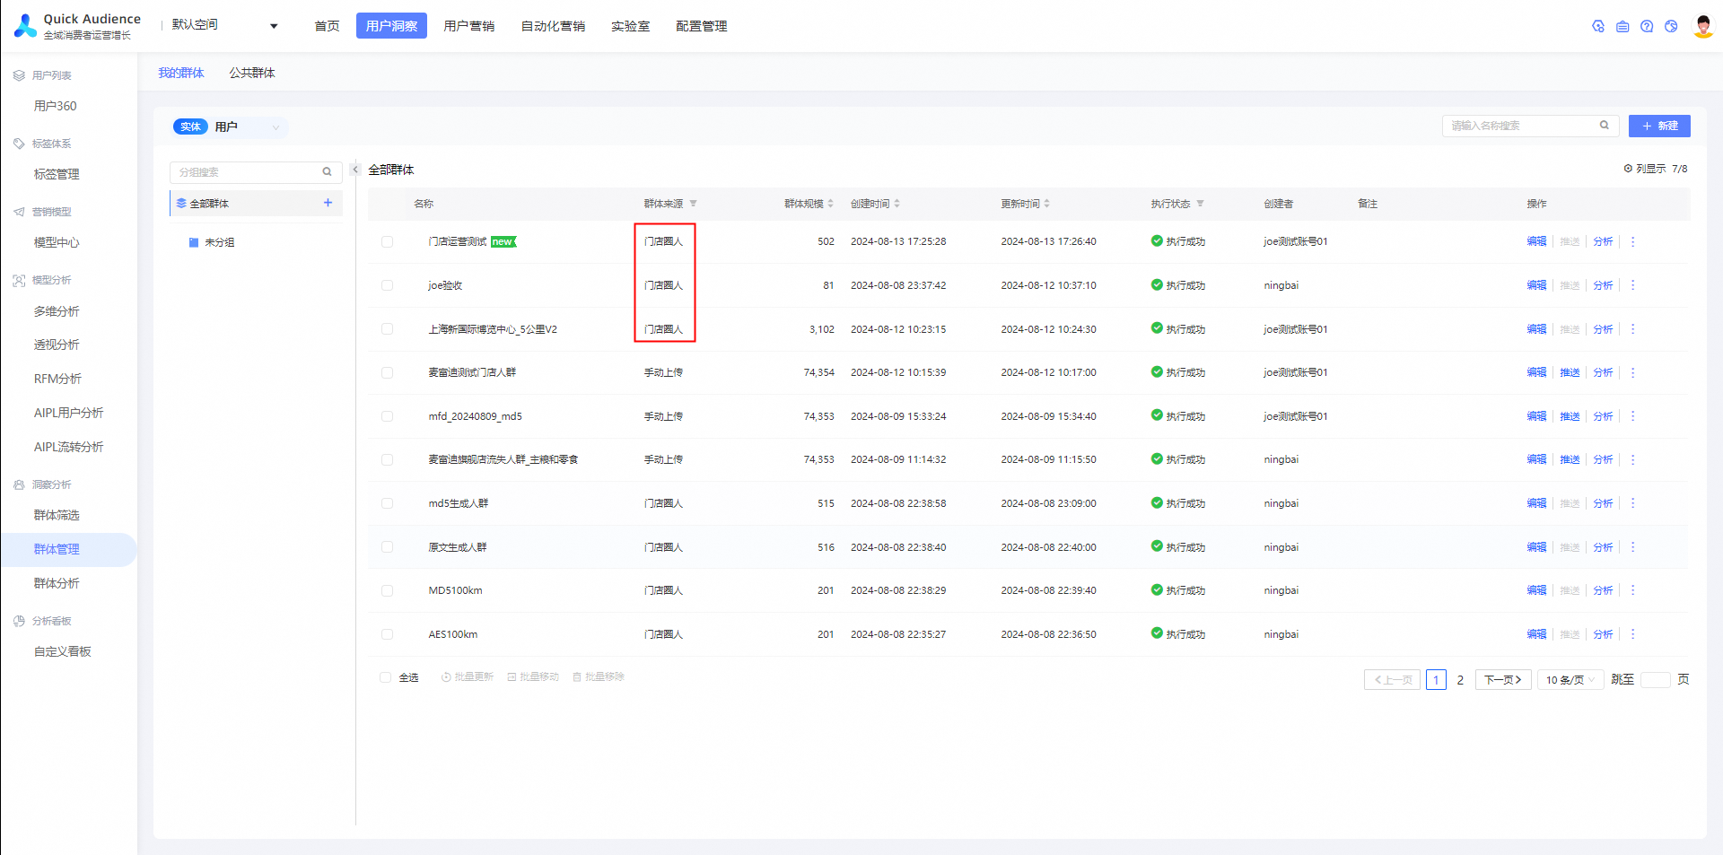
Task: Filter by 执行状态 funnel icon
Action: [x=1200, y=204]
